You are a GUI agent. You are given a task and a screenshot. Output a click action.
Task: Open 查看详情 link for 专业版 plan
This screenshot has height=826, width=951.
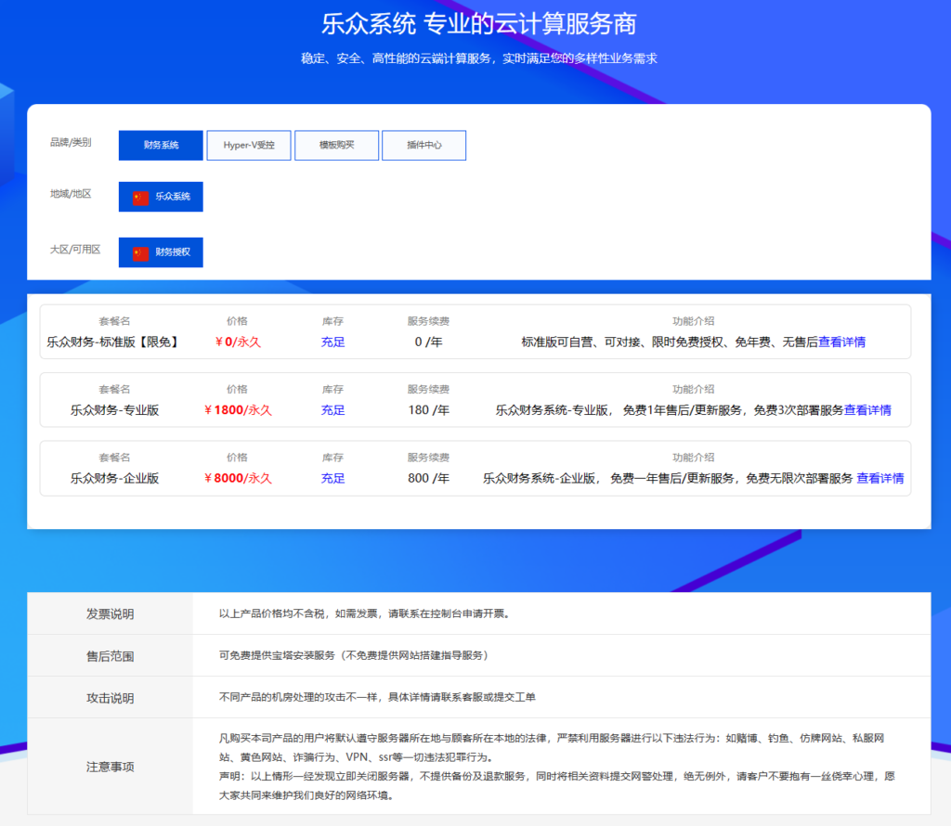coord(868,410)
